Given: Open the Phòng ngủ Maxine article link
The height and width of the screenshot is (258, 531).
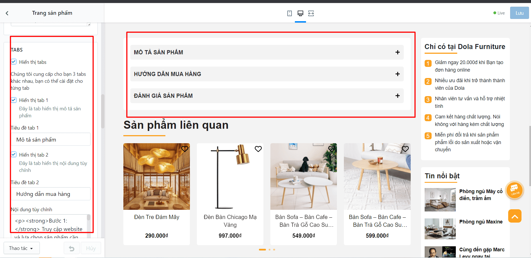Looking at the screenshot, I should (481, 222).
